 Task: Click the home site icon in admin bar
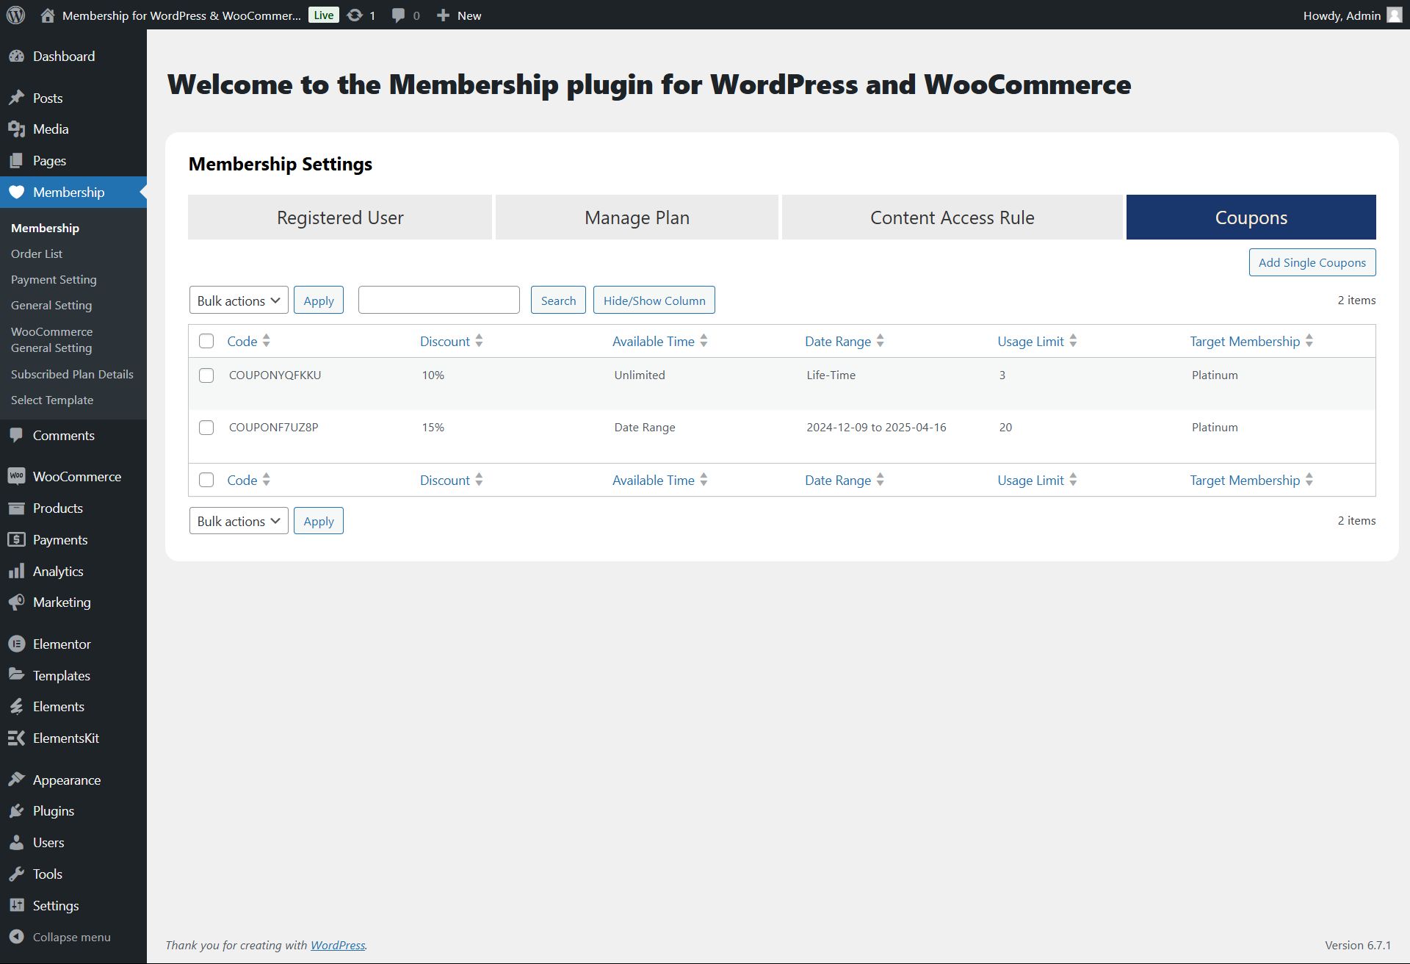click(x=48, y=15)
